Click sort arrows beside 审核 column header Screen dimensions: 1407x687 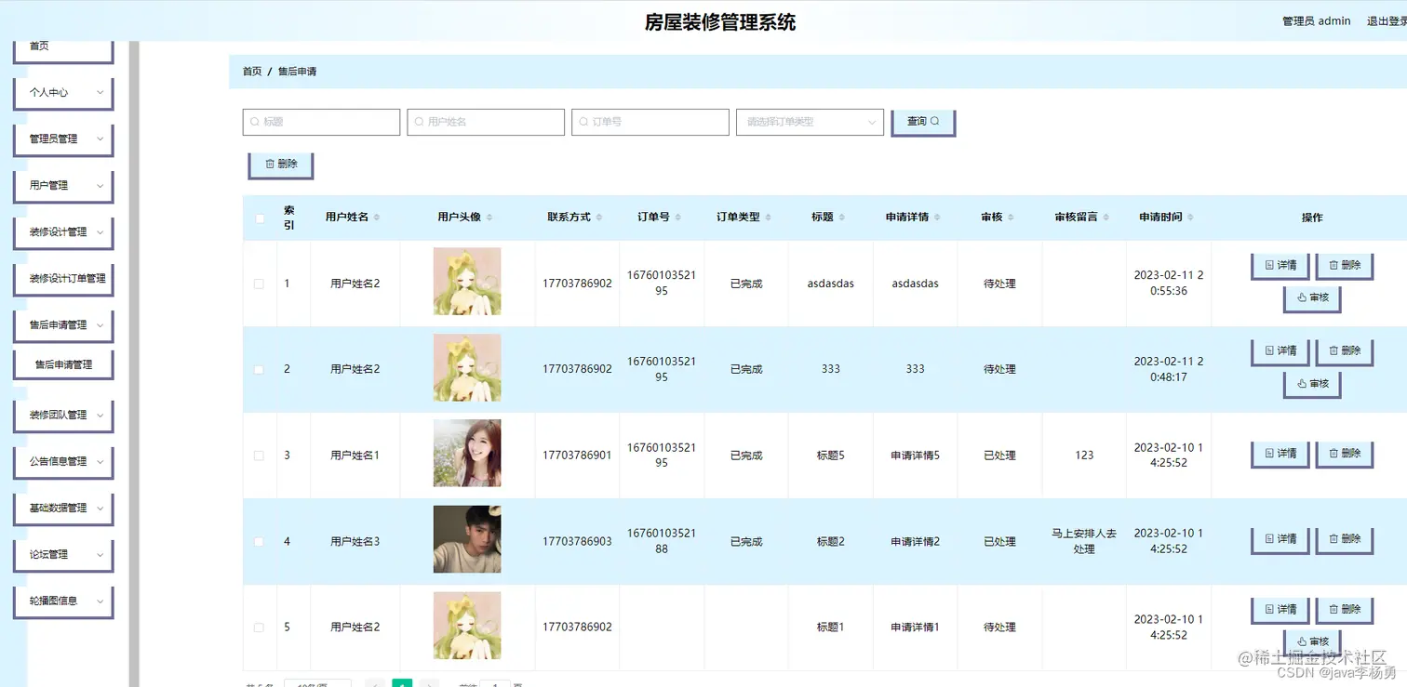[1011, 218]
